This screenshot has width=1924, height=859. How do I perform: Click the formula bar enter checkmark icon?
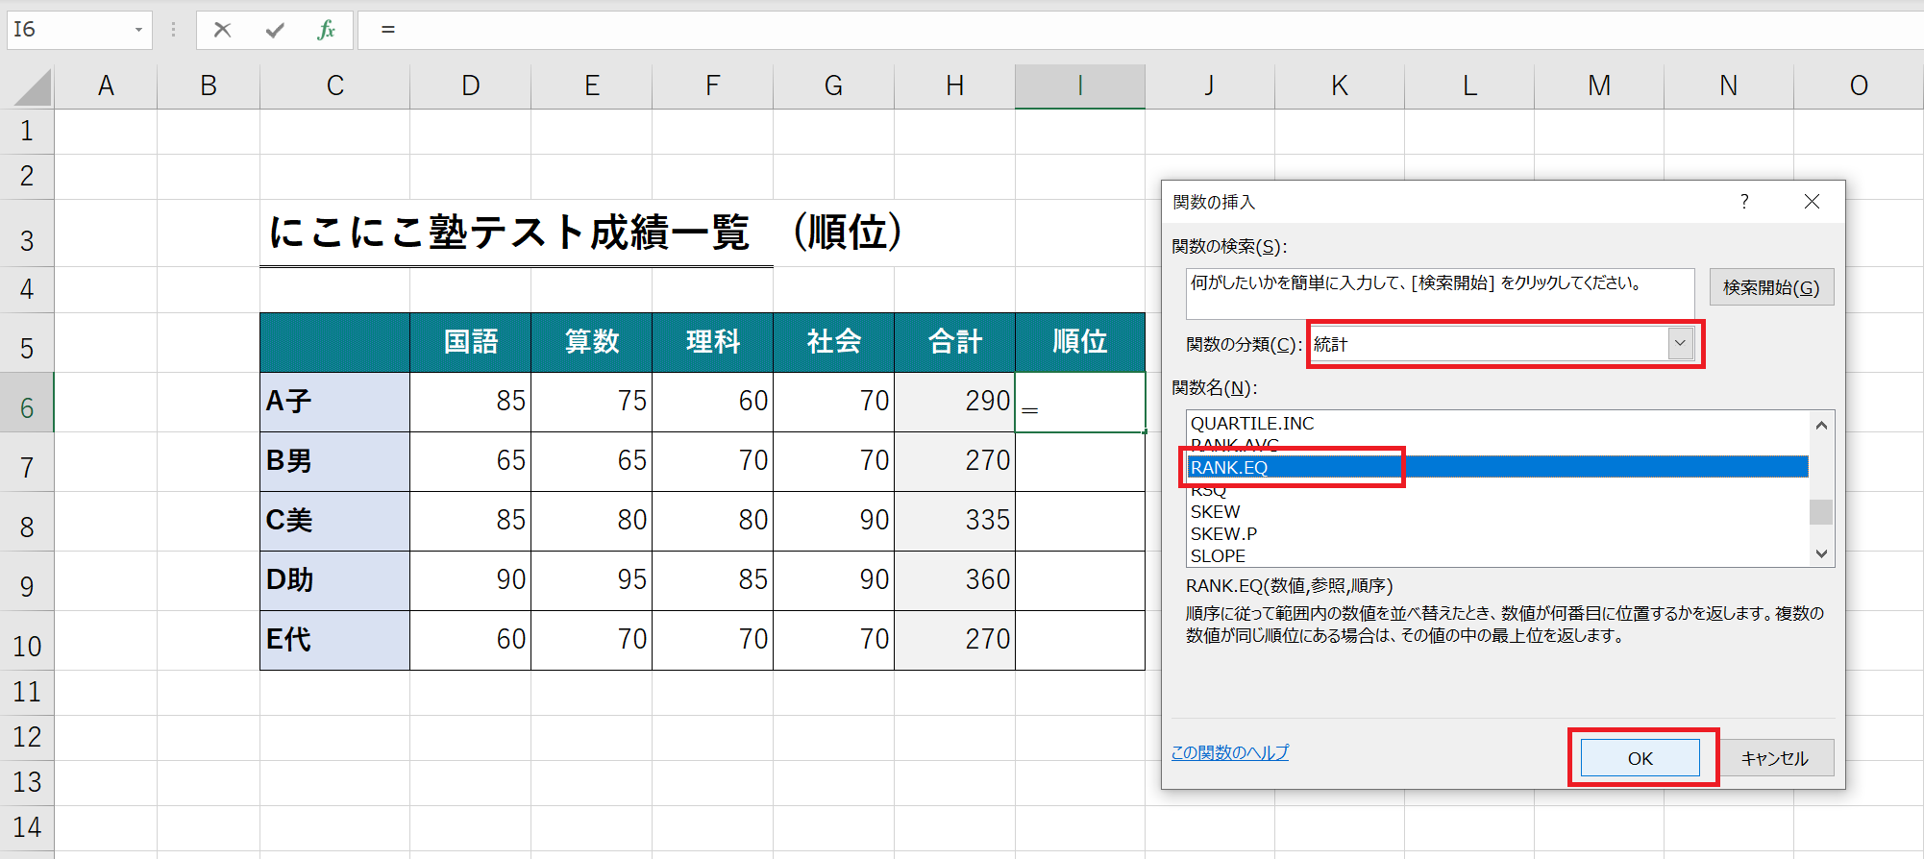point(275,30)
